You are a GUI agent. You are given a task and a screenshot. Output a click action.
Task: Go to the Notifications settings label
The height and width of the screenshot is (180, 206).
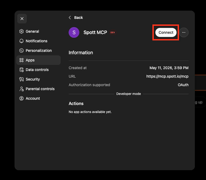[37, 41]
